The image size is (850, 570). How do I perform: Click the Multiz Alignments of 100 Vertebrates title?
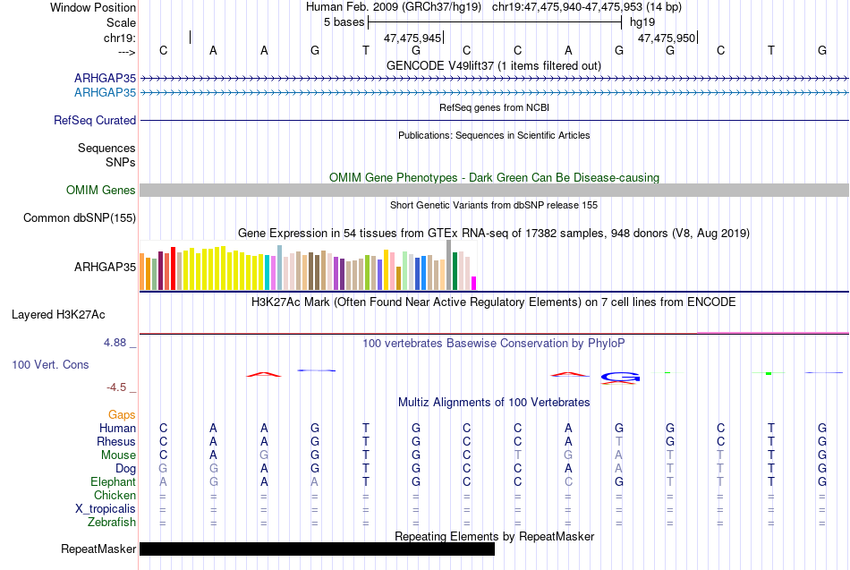494,403
